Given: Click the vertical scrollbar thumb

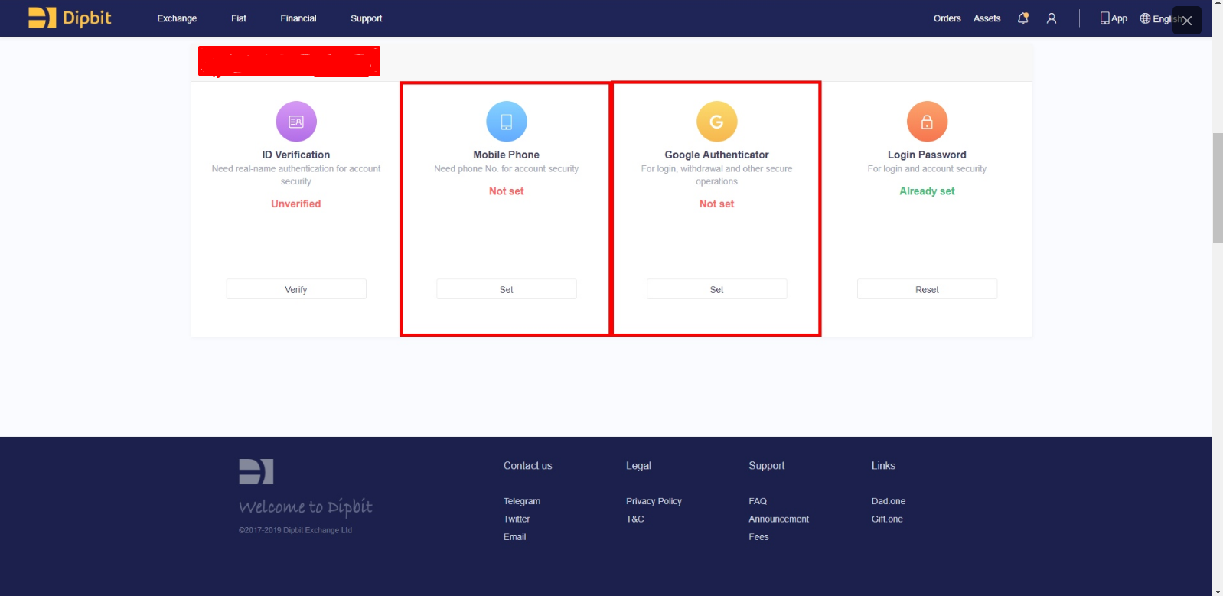Looking at the screenshot, I should click(x=1217, y=187).
